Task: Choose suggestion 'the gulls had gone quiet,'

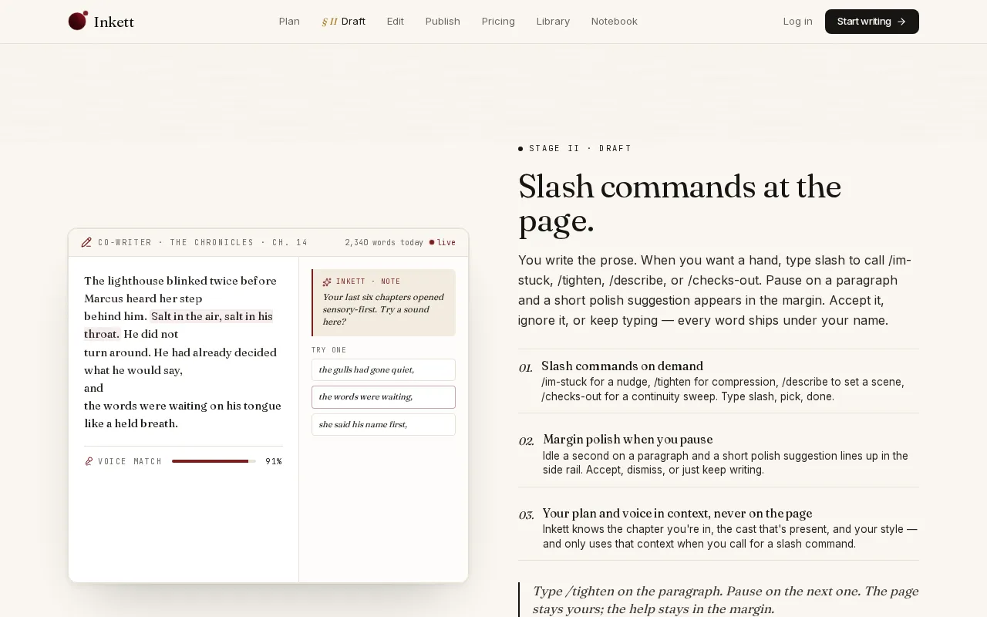Action: coord(383,369)
